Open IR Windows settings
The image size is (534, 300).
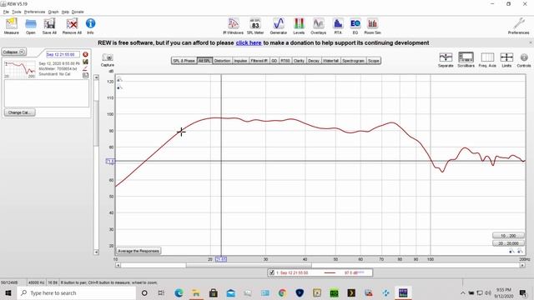[x=234, y=26]
